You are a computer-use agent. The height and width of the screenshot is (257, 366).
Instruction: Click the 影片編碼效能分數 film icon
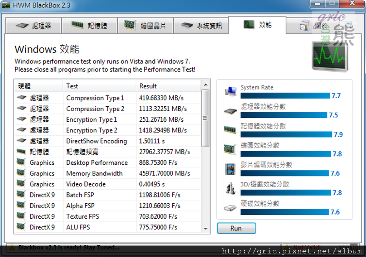[230, 169]
